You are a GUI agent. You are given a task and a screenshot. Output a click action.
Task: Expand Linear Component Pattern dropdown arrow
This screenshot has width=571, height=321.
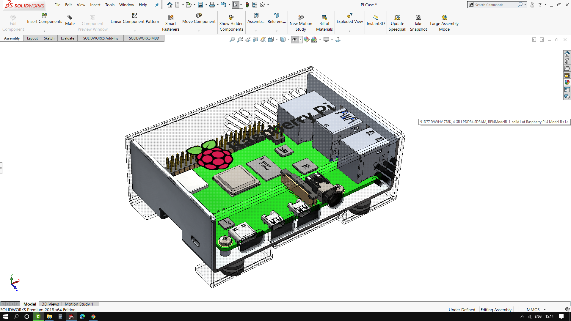click(x=135, y=31)
